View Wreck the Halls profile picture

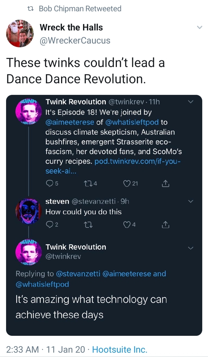20,33
